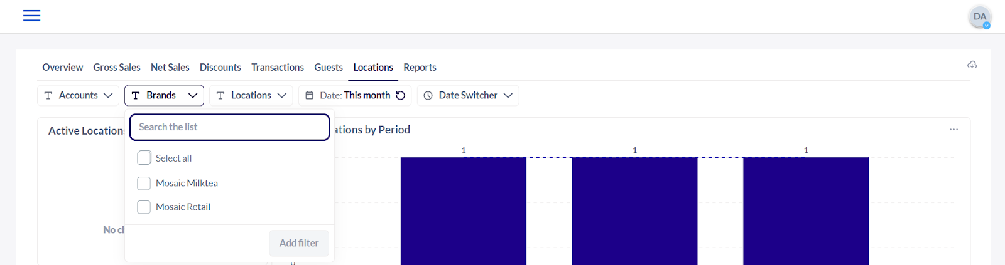Expand the Date Switcher dropdown

click(468, 95)
